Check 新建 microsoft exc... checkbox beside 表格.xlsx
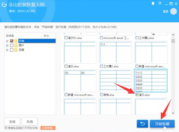The image size is (179, 132). pos(66,95)
